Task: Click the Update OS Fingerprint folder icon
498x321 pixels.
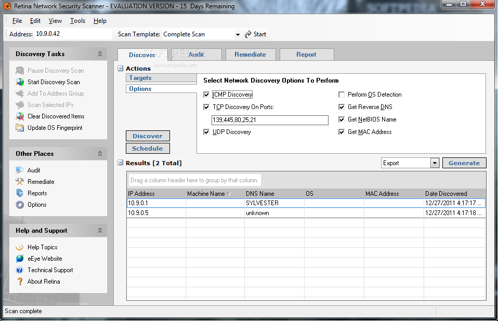Action: point(20,127)
